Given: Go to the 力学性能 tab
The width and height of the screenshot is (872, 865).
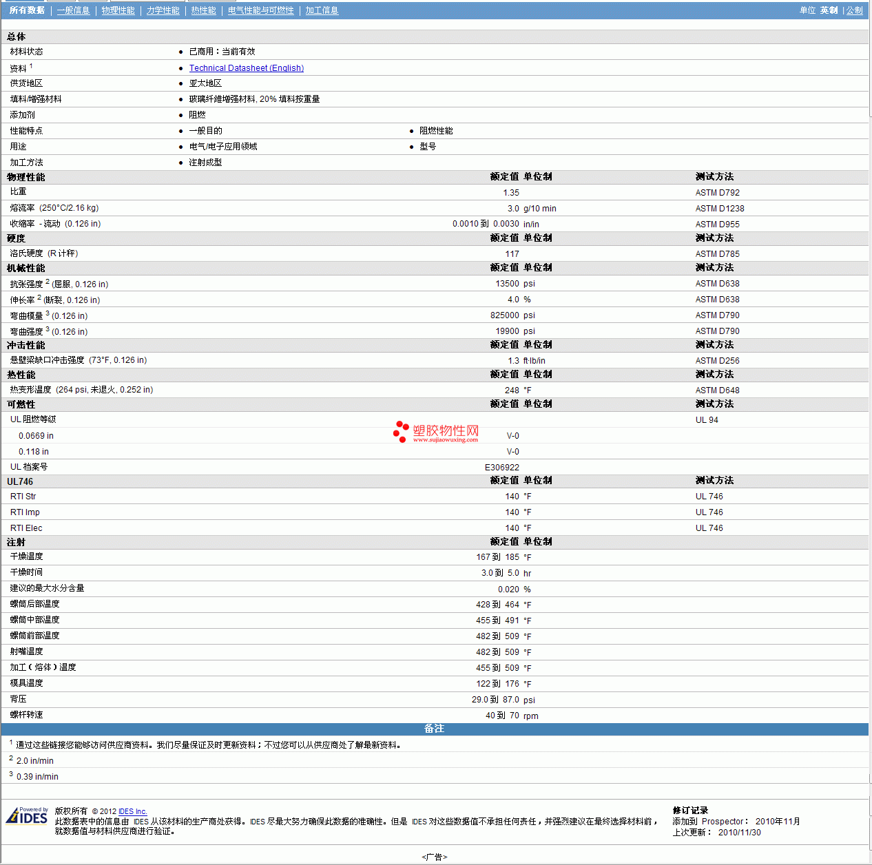Looking at the screenshot, I should 163,10.
